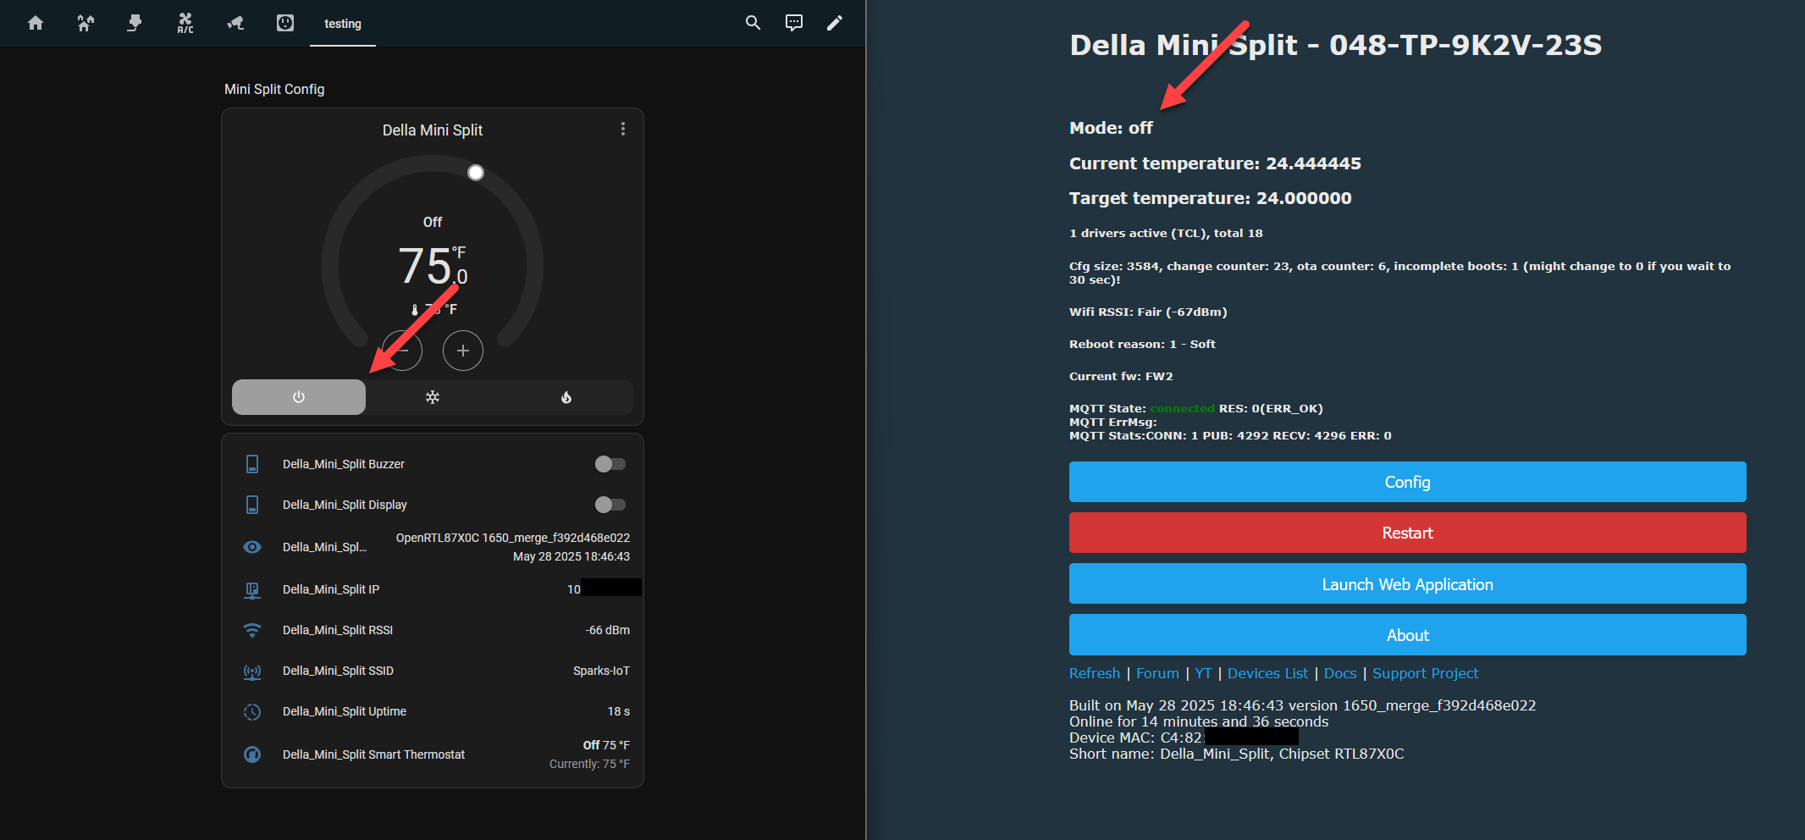Open the Docs link
The height and width of the screenshot is (840, 1805).
1340,673
